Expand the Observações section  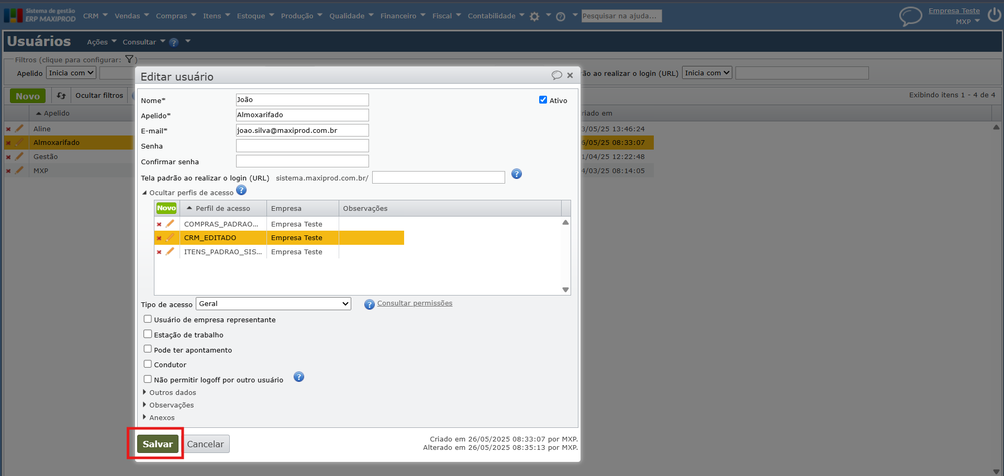(x=168, y=405)
